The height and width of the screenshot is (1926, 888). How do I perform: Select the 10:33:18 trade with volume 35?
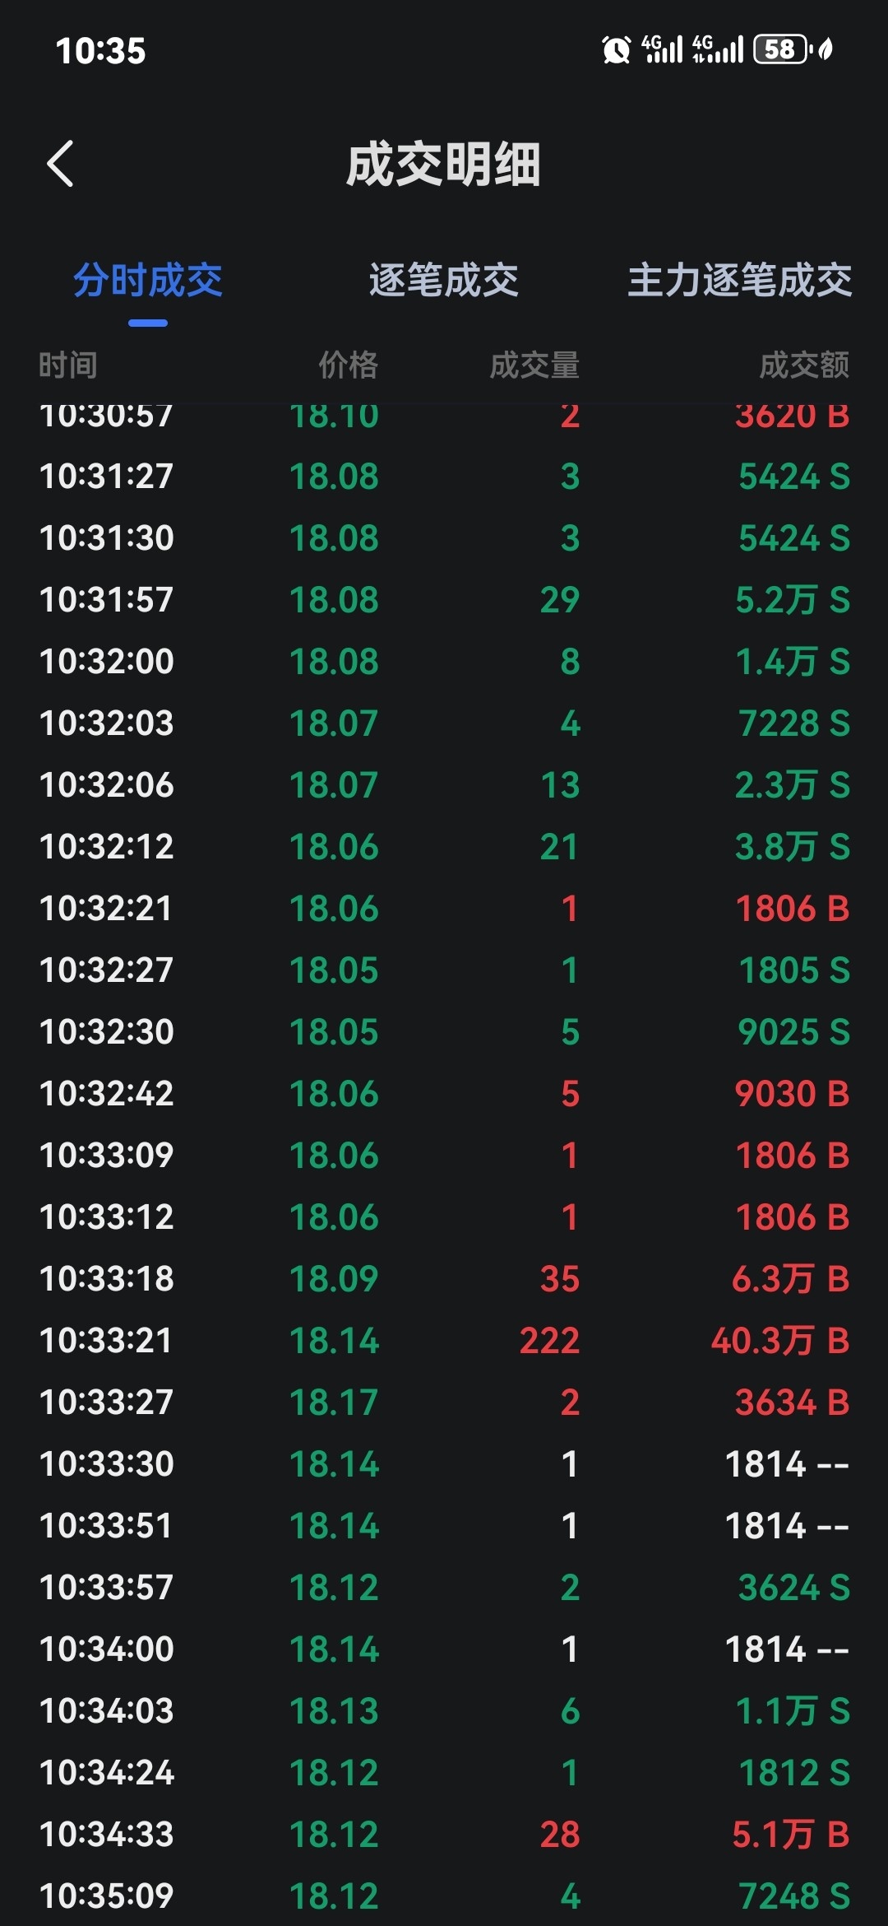[x=444, y=1279]
